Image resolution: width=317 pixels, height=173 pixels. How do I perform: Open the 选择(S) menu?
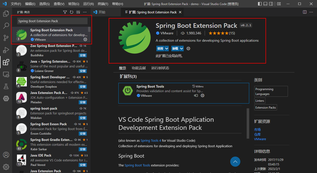point(45,4)
